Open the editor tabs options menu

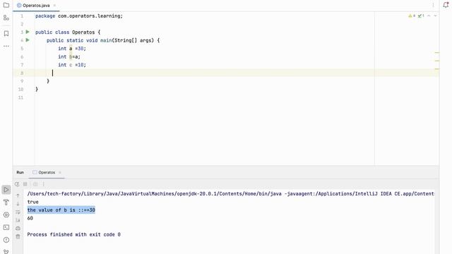[x=433, y=5]
